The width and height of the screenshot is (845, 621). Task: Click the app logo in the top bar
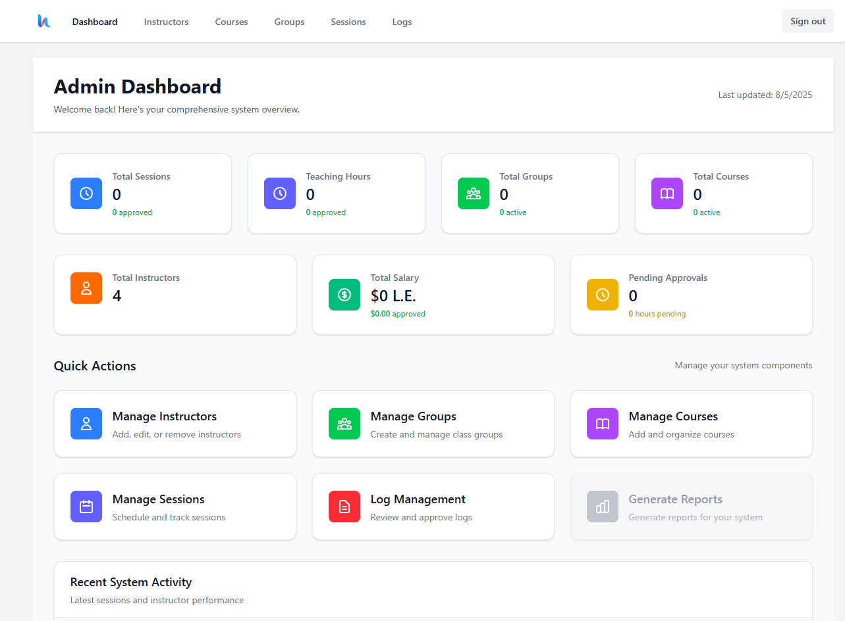[43, 20]
